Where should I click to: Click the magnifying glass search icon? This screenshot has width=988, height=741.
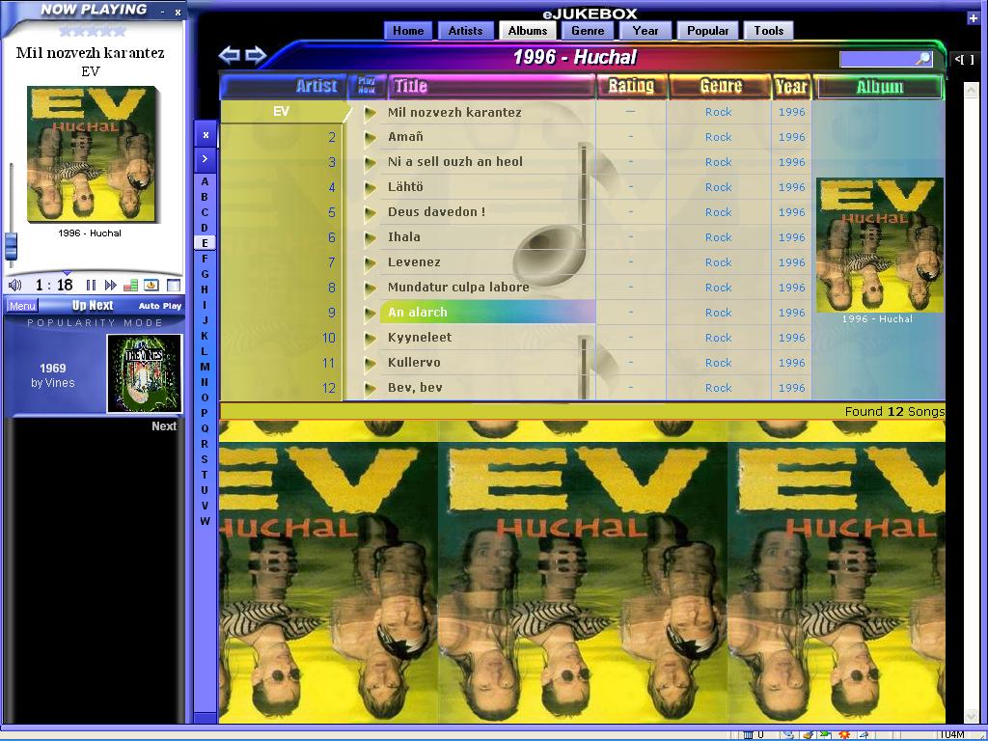coord(923,59)
